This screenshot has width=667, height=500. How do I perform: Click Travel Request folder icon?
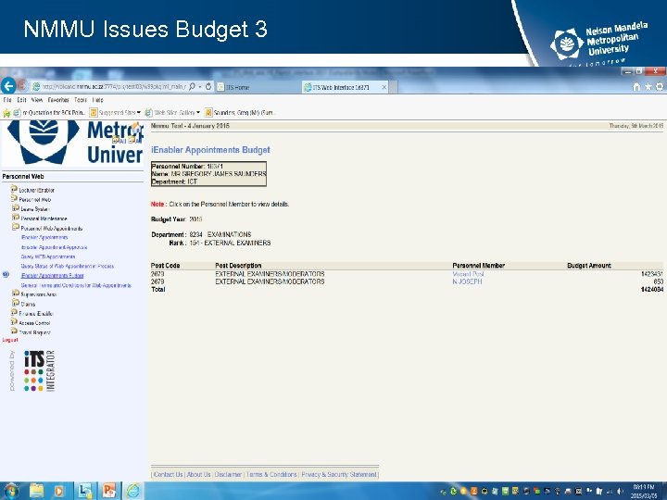pyautogui.click(x=14, y=331)
